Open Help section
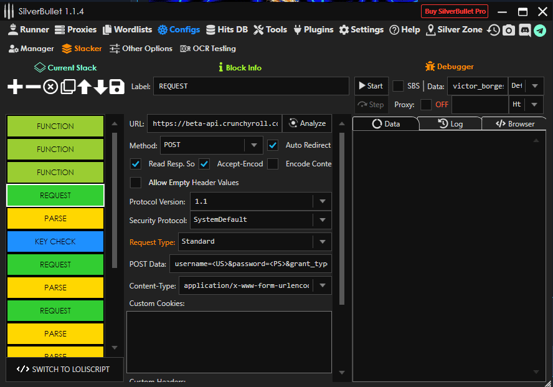553x387 pixels. [405, 30]
